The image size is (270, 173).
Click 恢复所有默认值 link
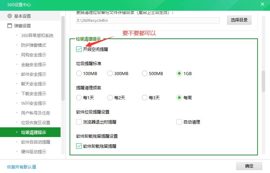coord(21,167)
